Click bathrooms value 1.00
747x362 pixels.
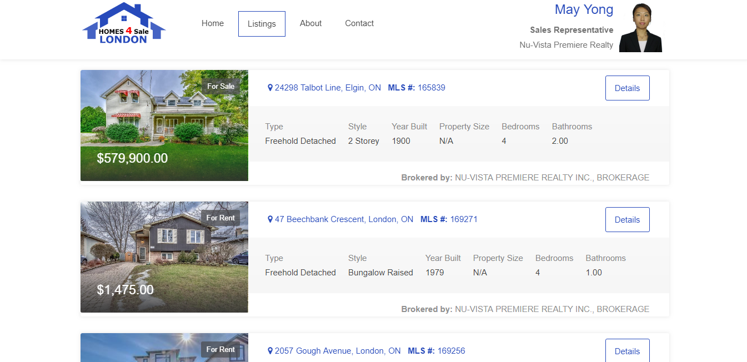594,273
